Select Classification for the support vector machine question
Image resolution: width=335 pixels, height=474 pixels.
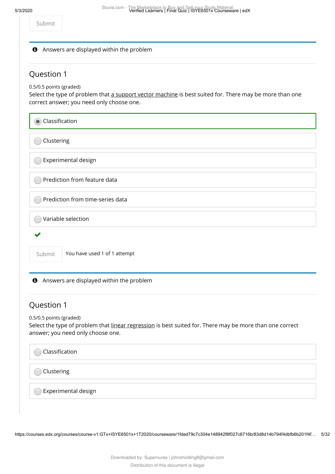point(38,122)
